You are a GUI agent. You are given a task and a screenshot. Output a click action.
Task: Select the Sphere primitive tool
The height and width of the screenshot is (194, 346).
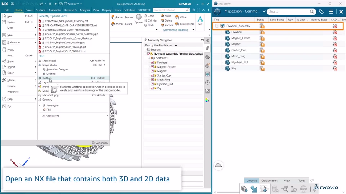(x=138, y=19)
